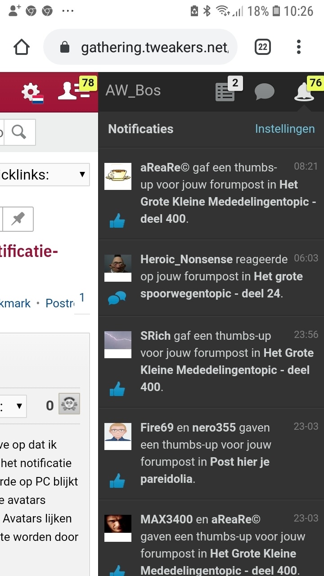This screenshot has width=324, height=576.
Task: Tap Chrome's home icon
Action: click(x=21, y=46)
